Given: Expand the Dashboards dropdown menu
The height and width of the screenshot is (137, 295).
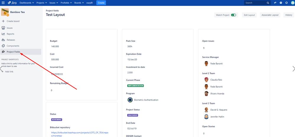Looking at the screenshot, I should coord(27,3).
